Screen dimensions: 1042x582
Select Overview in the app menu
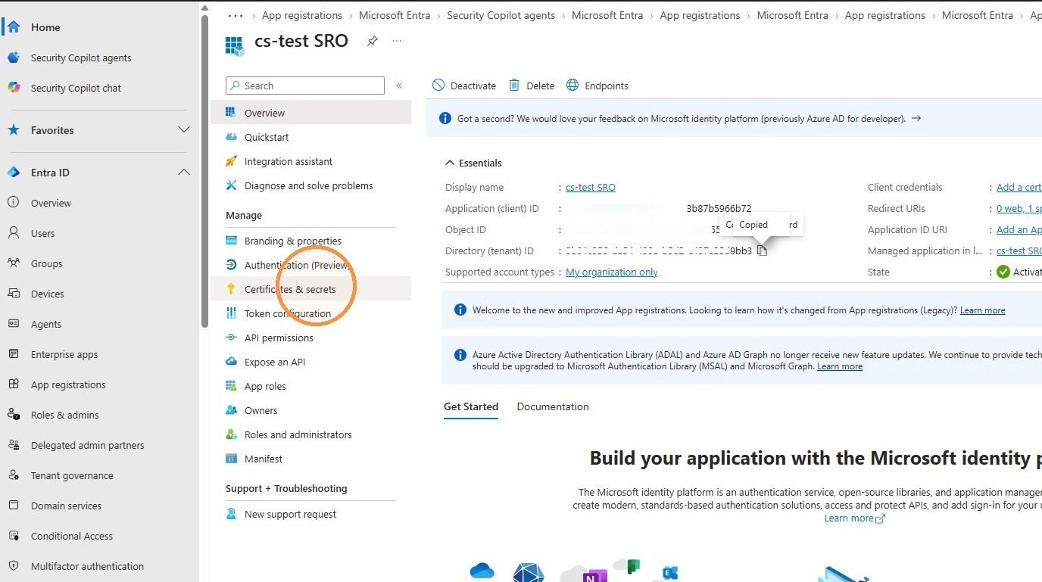310,113
